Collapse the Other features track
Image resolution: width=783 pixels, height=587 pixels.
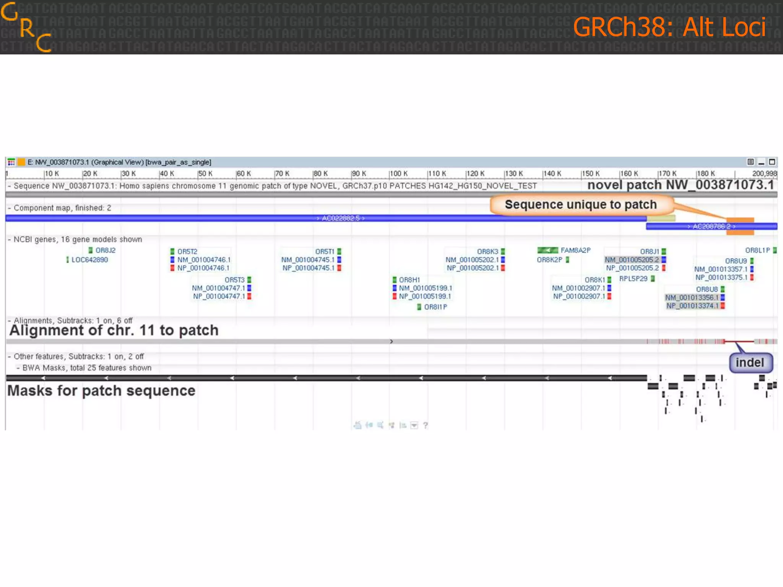click(9, 357)
